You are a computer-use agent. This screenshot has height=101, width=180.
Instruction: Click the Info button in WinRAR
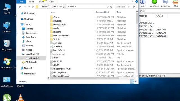coord(143,3)
